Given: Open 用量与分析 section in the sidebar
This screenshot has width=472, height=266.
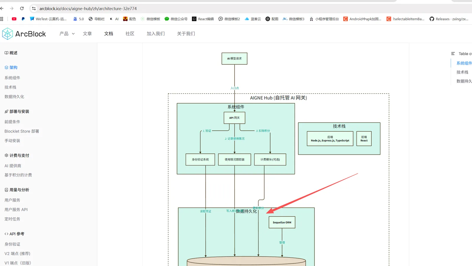Looking at the screenshot, I should 17,190.
